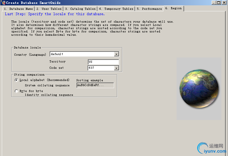The width and height of the screenshot is (228, 156).
Task: Open the User Tables tab
Action: click(49, 9)
